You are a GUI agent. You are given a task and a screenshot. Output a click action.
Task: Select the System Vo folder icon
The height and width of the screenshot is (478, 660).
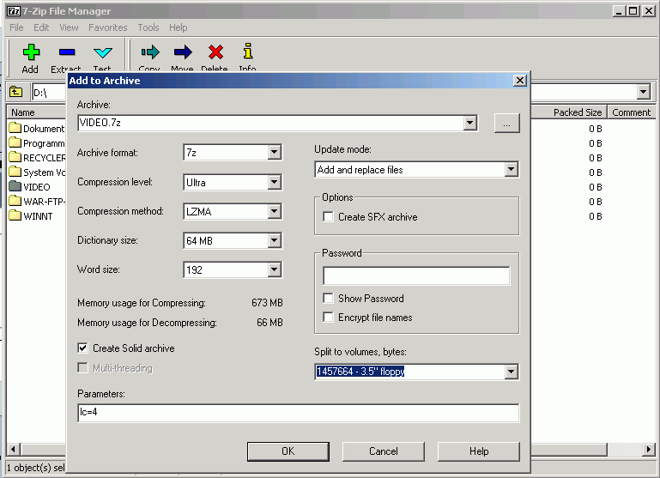(15, 172)
